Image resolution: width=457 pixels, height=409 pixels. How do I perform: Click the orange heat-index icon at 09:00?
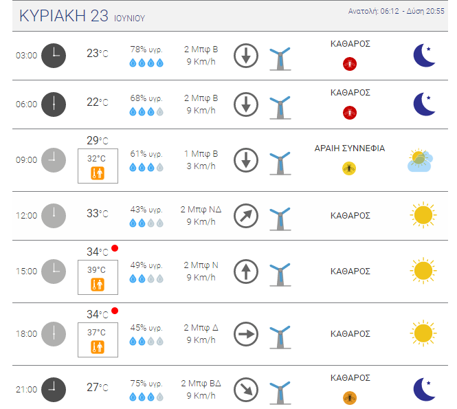[x=98, y=173]
